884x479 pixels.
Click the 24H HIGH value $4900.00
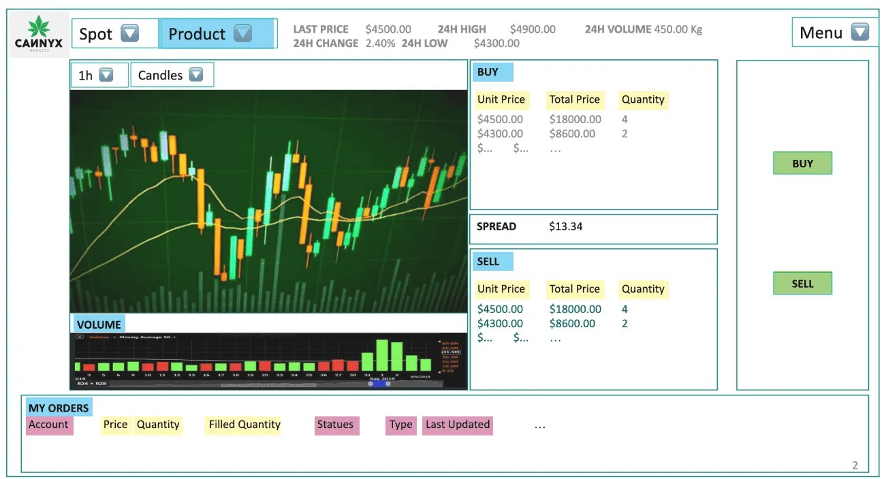click(533, 29)
